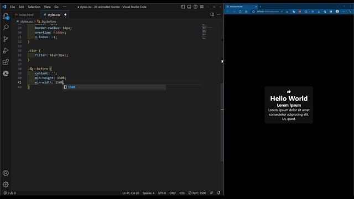Open errors and warnings in status bar
Viewport: 354px width, 199px height.
(x=10, y=193)
